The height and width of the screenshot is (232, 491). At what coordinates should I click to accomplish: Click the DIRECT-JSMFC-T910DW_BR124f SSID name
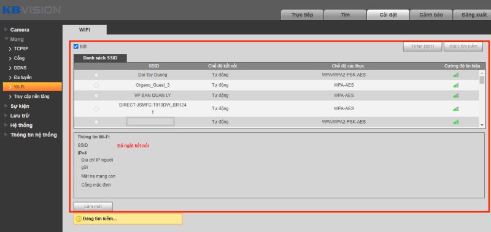pyautogui.click(x=153, y=108)
